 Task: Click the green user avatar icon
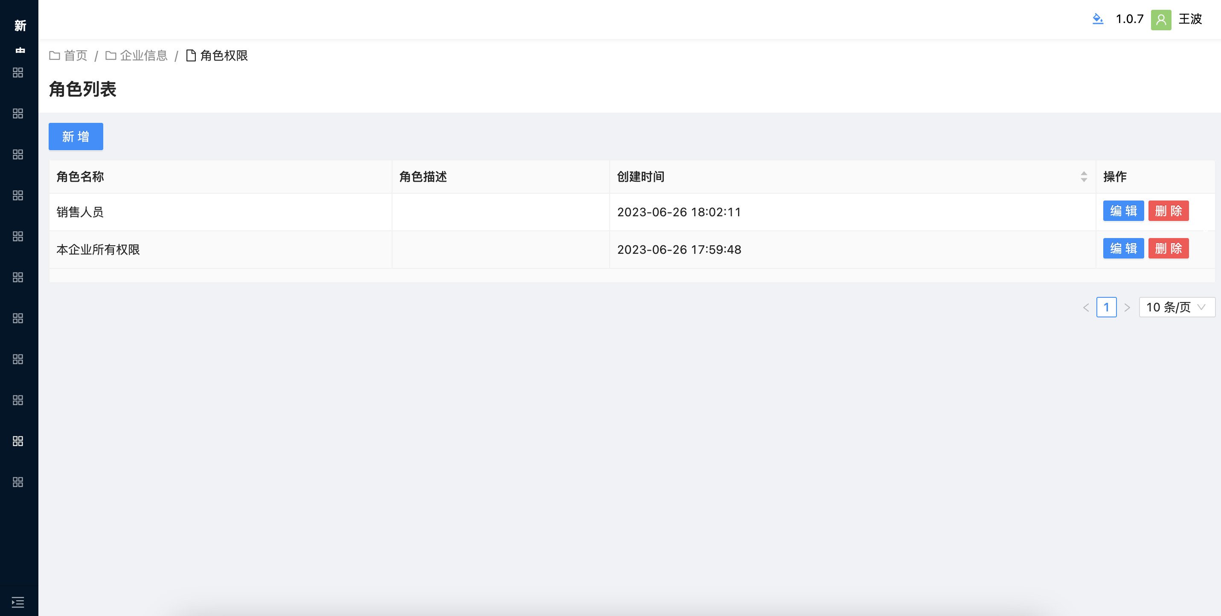coord(1161,20)
